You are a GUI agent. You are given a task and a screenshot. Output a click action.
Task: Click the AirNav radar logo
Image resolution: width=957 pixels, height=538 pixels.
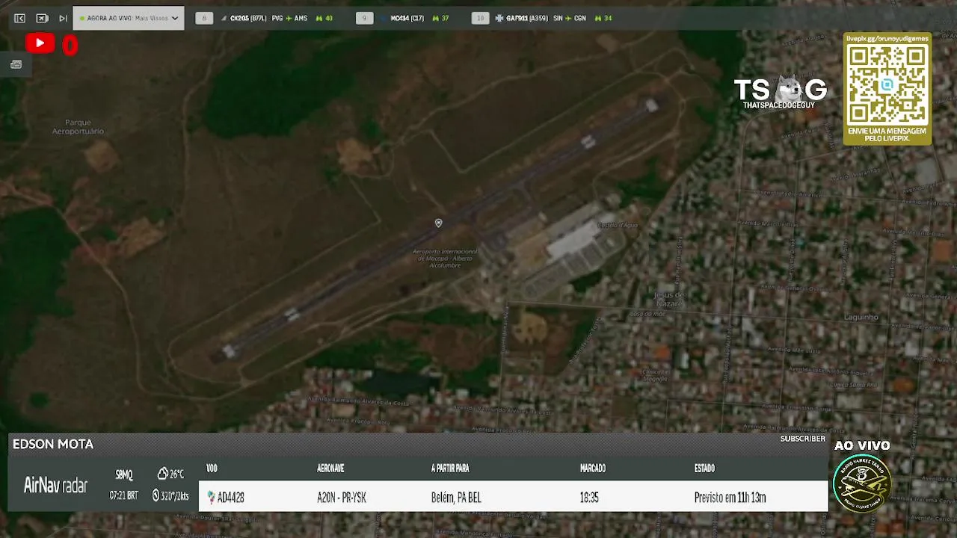click(x=56, y=486)
